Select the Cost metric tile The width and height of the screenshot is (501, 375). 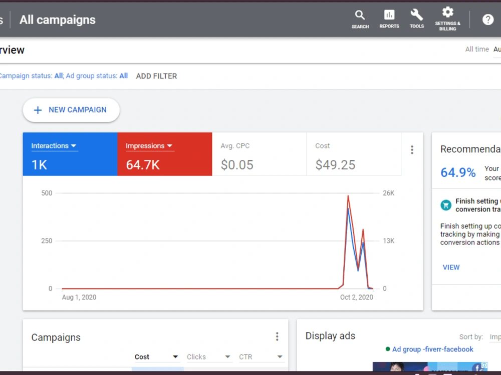(x=354, y=154)
